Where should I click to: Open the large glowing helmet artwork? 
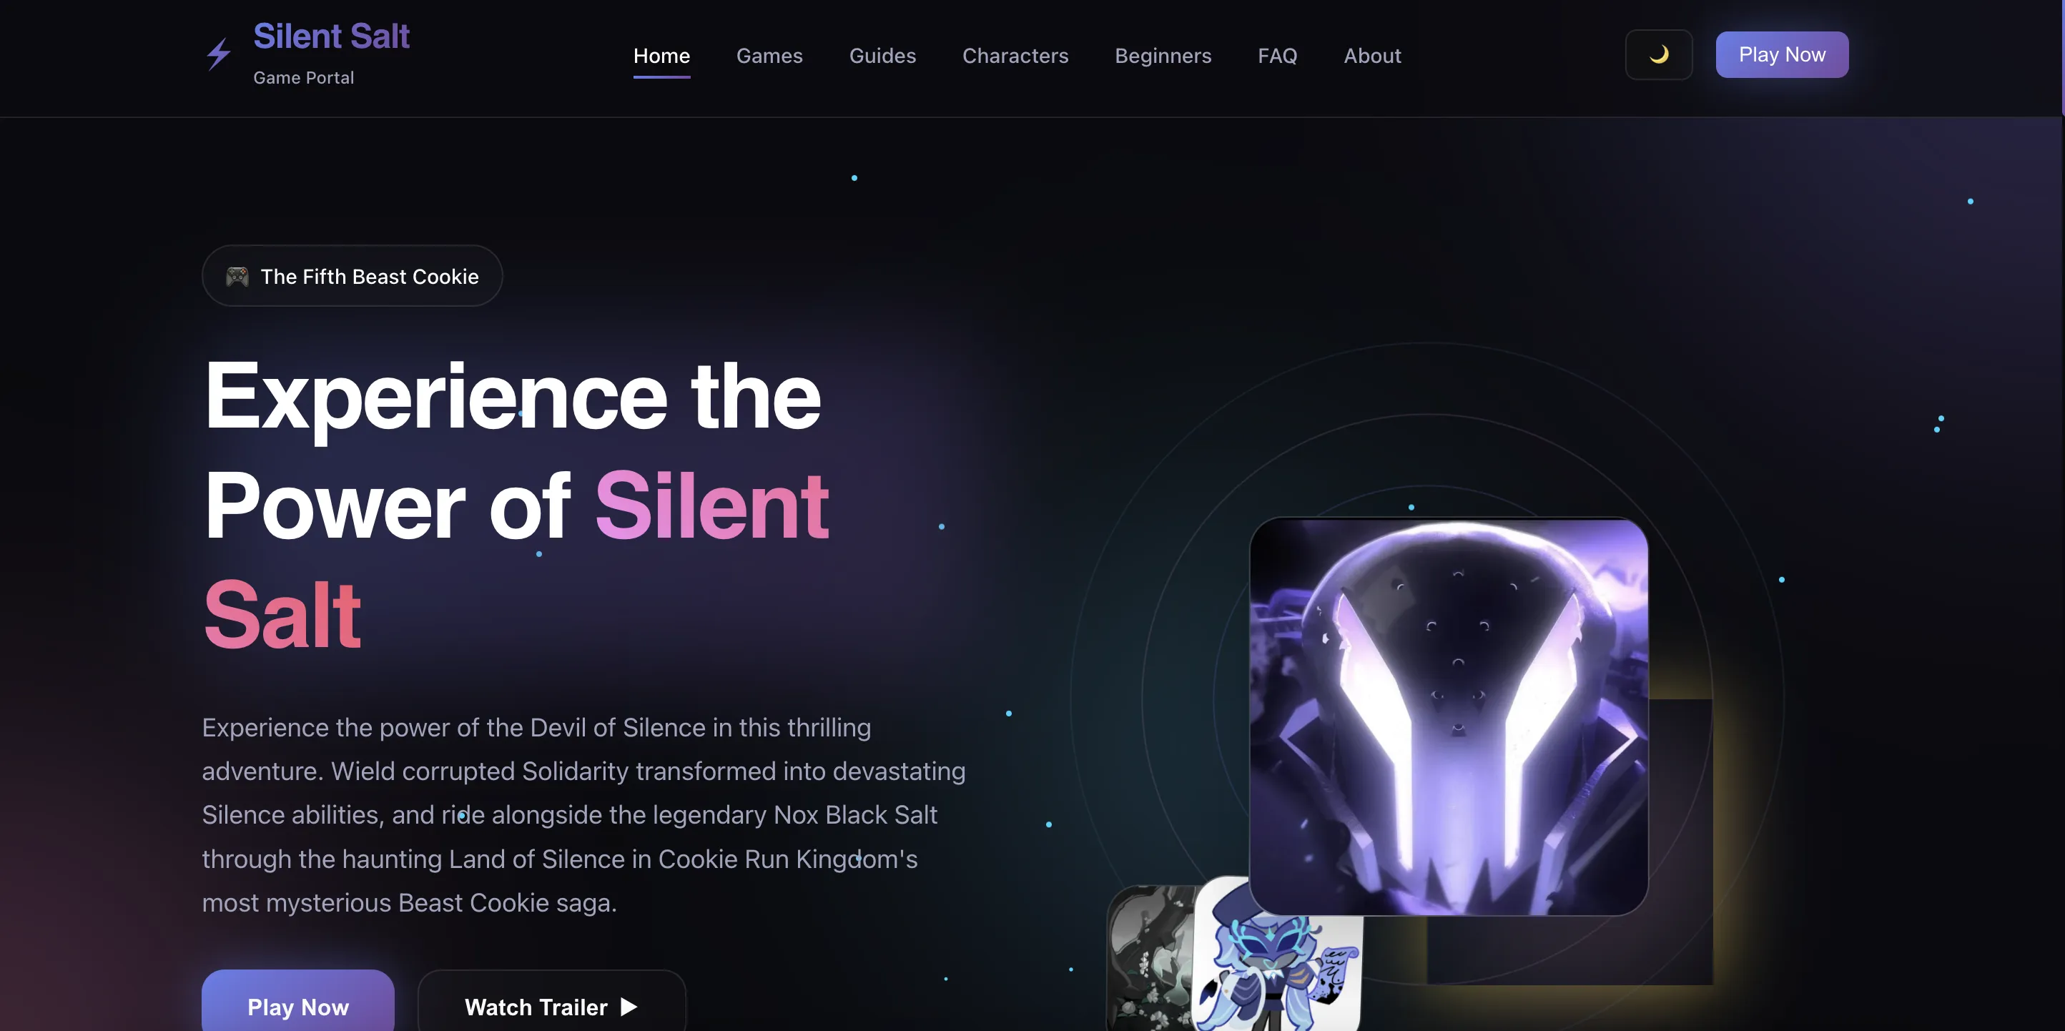coord(1449,716)
